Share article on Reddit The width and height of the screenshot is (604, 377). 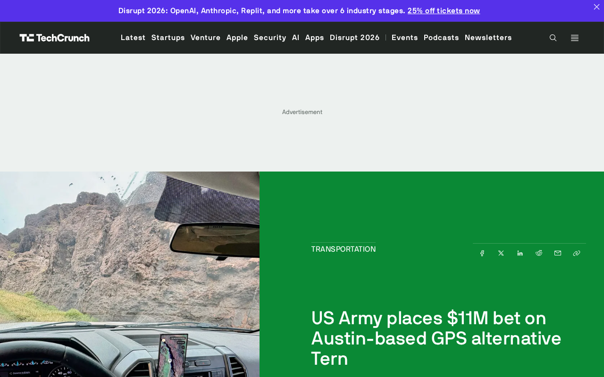point(539,253)
